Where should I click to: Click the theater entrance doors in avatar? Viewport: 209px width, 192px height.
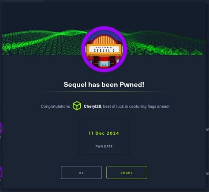tap(104, 63)
